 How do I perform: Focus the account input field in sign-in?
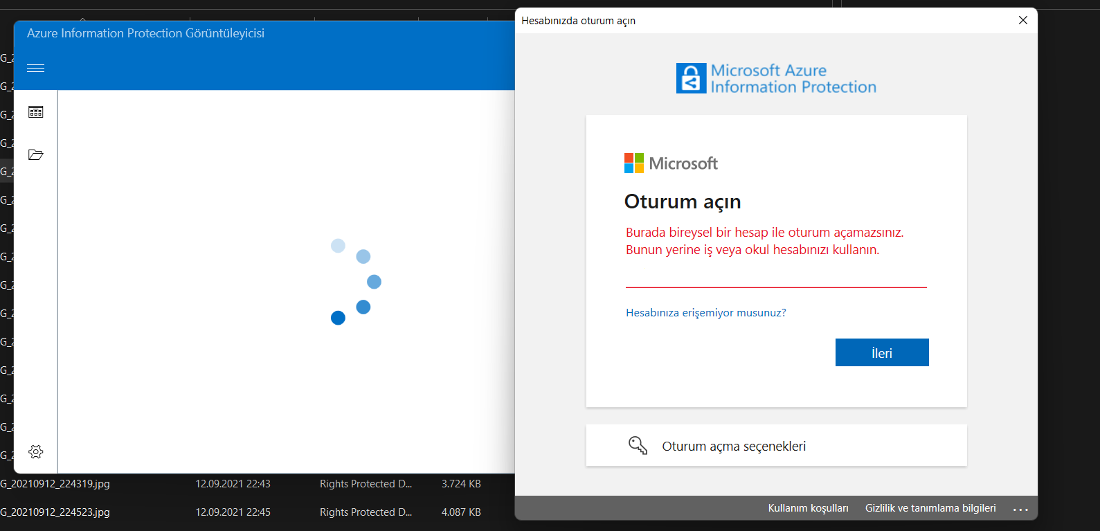click(776, 276)
